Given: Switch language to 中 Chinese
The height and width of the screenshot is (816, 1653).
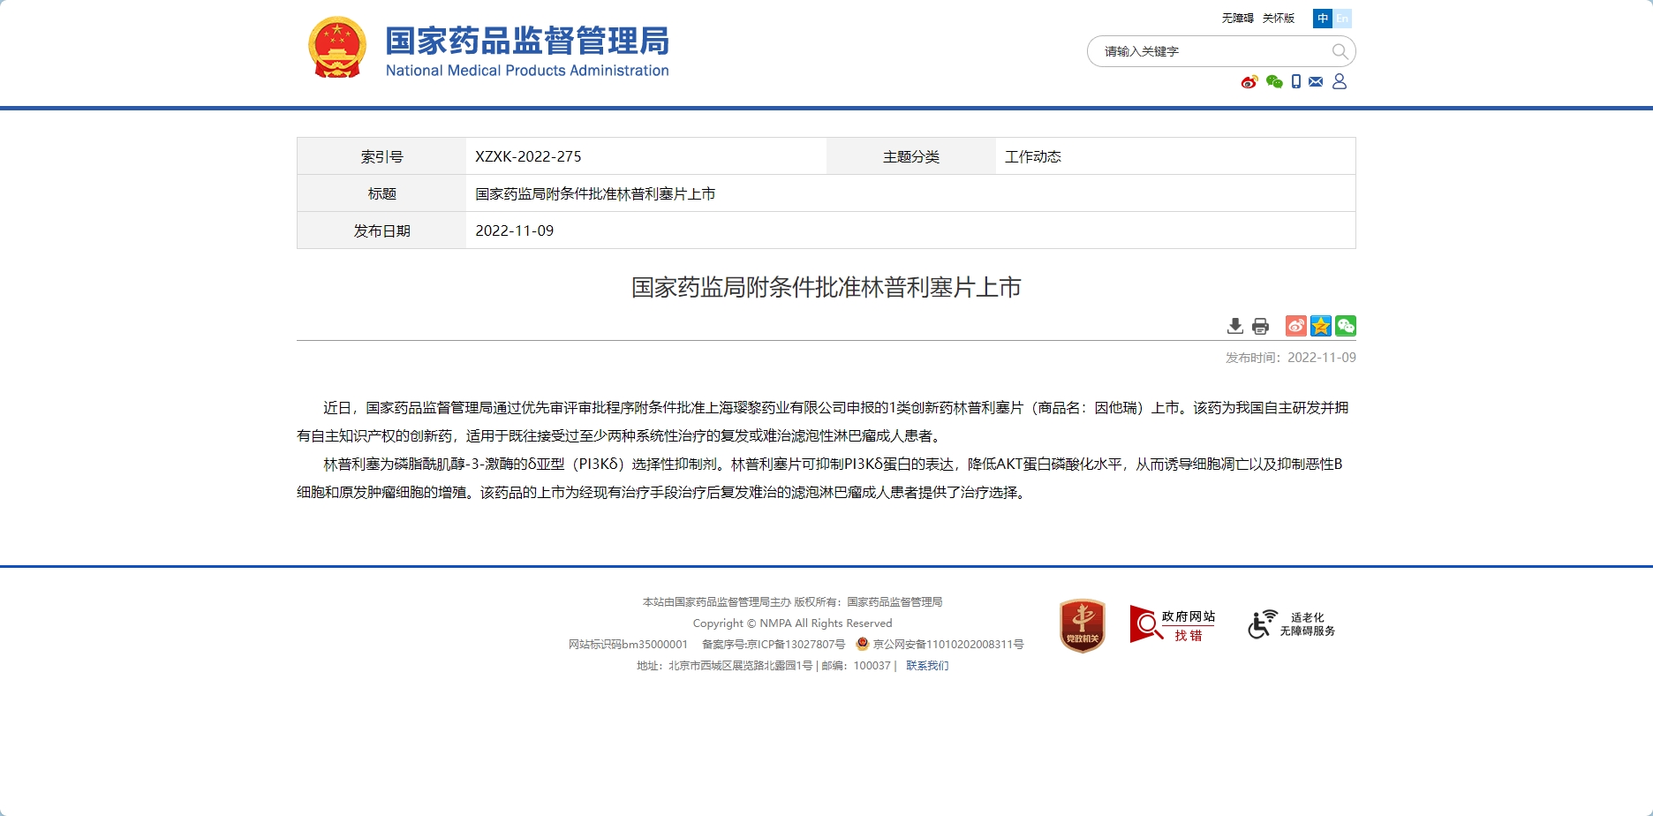Looking at the screenshot, I should click(x=1323, y=19).
